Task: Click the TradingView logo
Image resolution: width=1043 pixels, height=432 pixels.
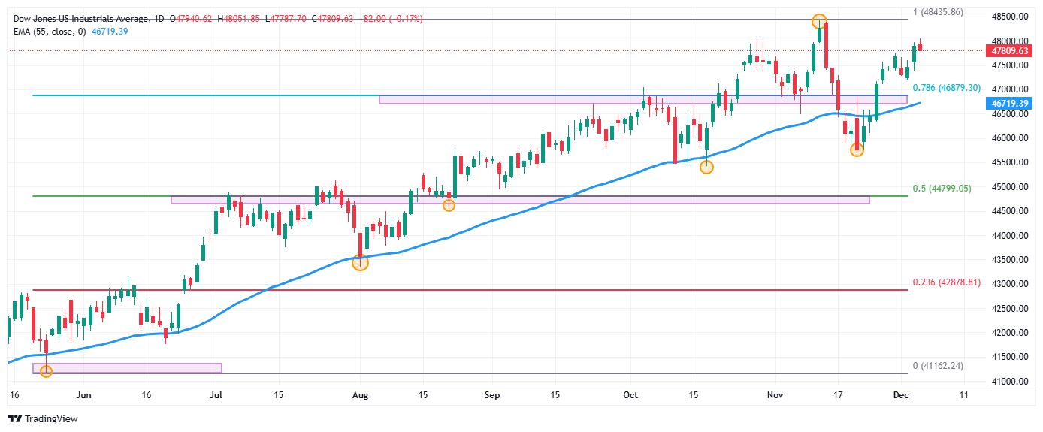Action: point(43,418)
